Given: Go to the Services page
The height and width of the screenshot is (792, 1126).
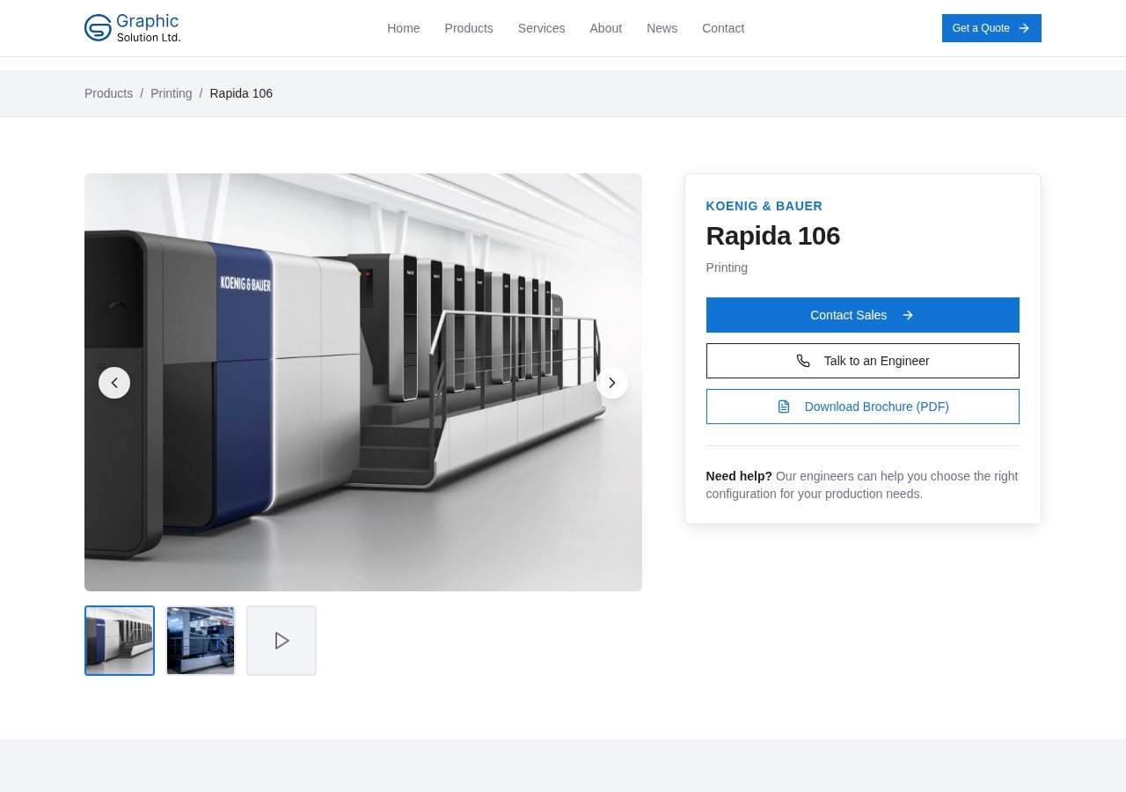Looking at the screenshot, I should coord(541,28).
